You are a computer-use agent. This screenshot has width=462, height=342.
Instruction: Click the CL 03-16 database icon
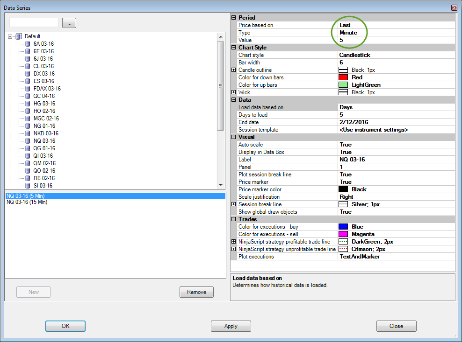pyautogui.click(x=28, y=66)
